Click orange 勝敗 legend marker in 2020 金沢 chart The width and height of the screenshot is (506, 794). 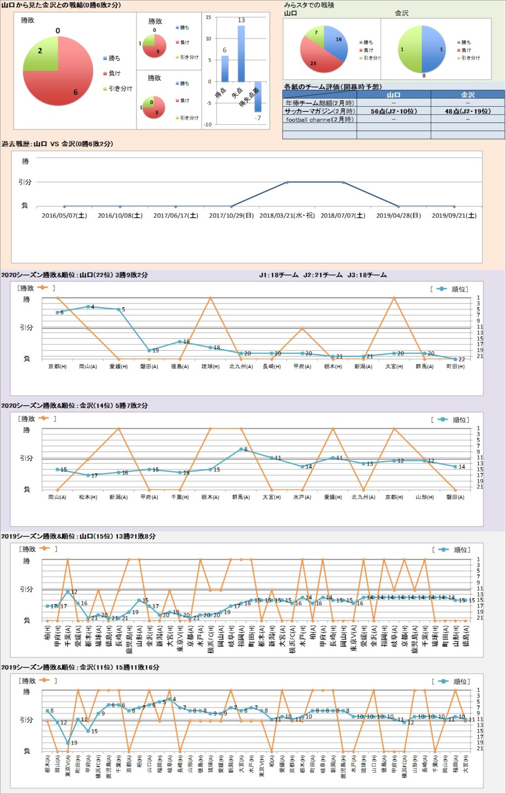(x=43, y=418)
